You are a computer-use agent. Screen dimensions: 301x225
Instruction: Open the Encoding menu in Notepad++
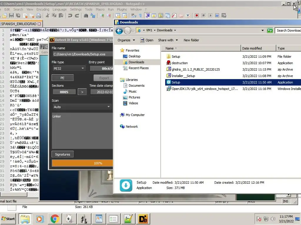coord(43,9)
